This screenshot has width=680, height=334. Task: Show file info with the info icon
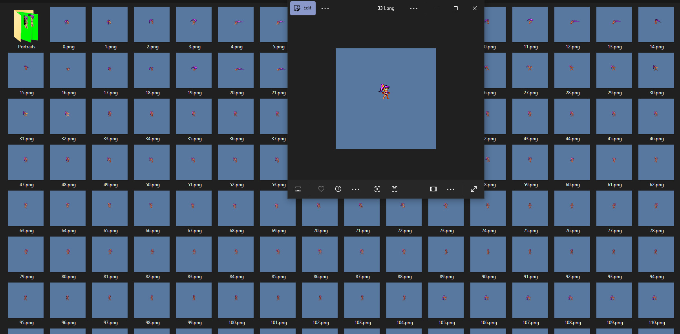(x=338, y=189)
